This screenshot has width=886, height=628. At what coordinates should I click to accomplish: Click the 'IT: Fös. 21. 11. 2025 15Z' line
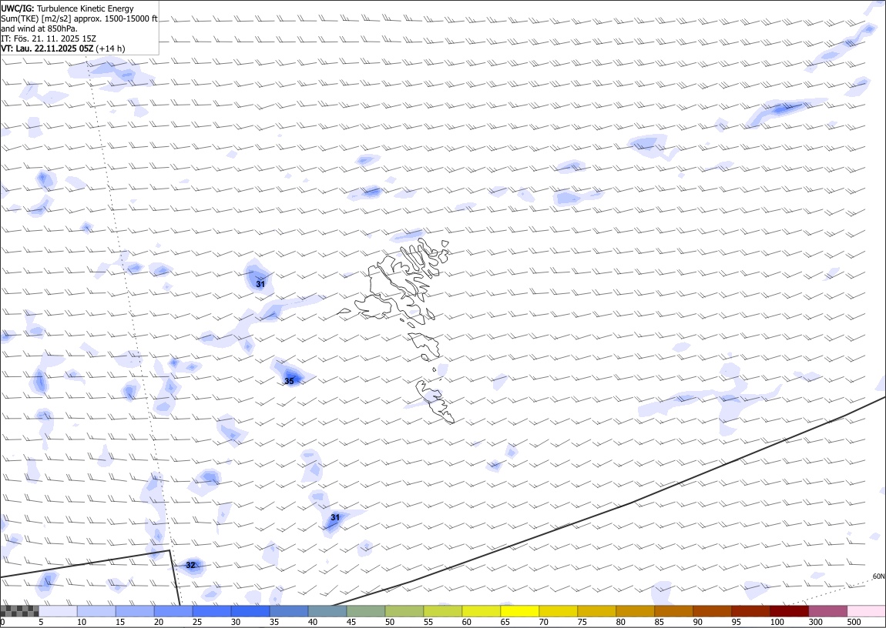point(49,38)
